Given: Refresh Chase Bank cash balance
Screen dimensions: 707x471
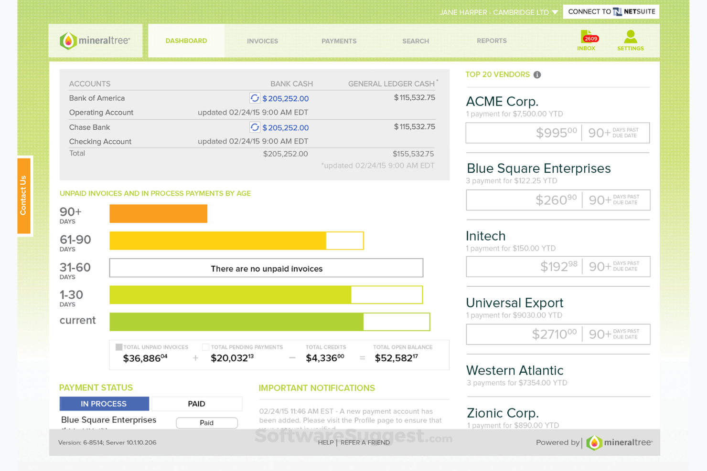Looking at the screenshot, I should point(255,127).
